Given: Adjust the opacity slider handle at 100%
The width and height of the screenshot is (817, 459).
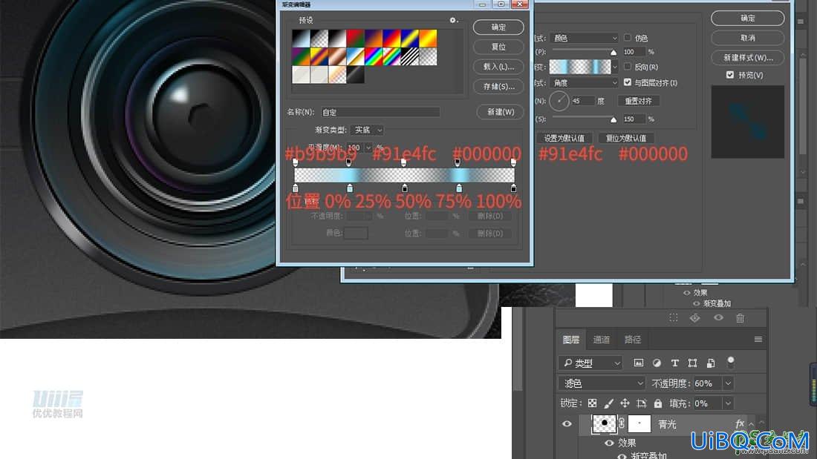Looking at the screenshot, I should pos(613,53).
